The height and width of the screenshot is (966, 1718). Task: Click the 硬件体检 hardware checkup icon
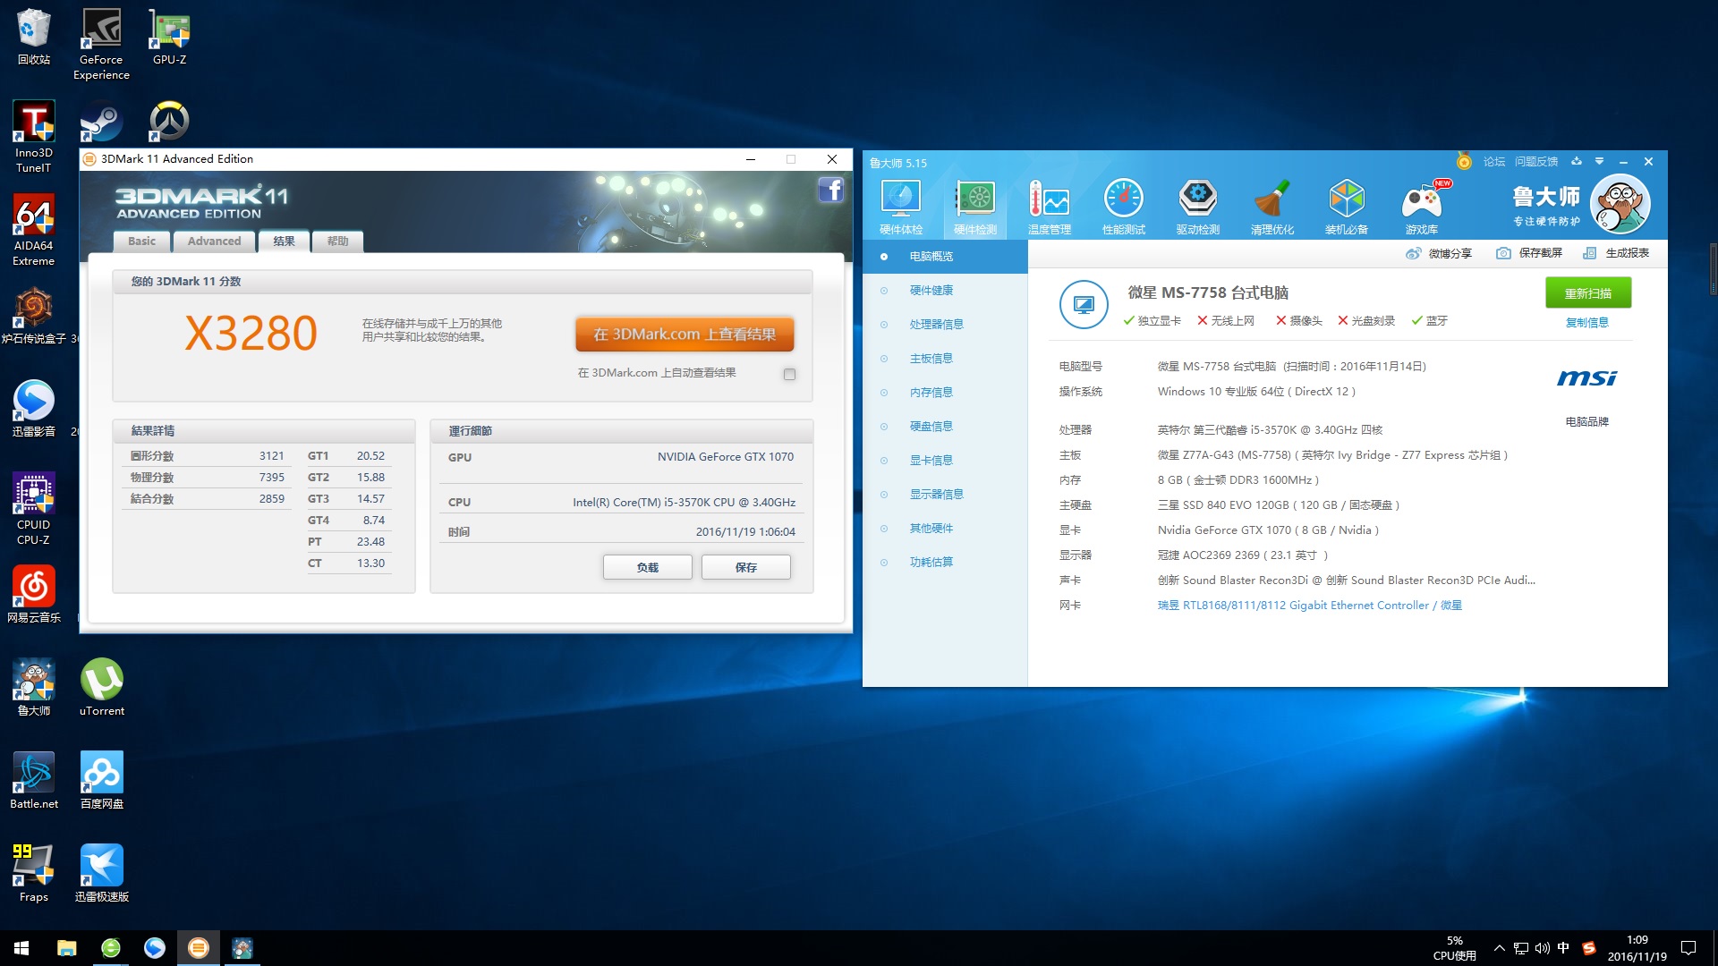coord(901,205)
